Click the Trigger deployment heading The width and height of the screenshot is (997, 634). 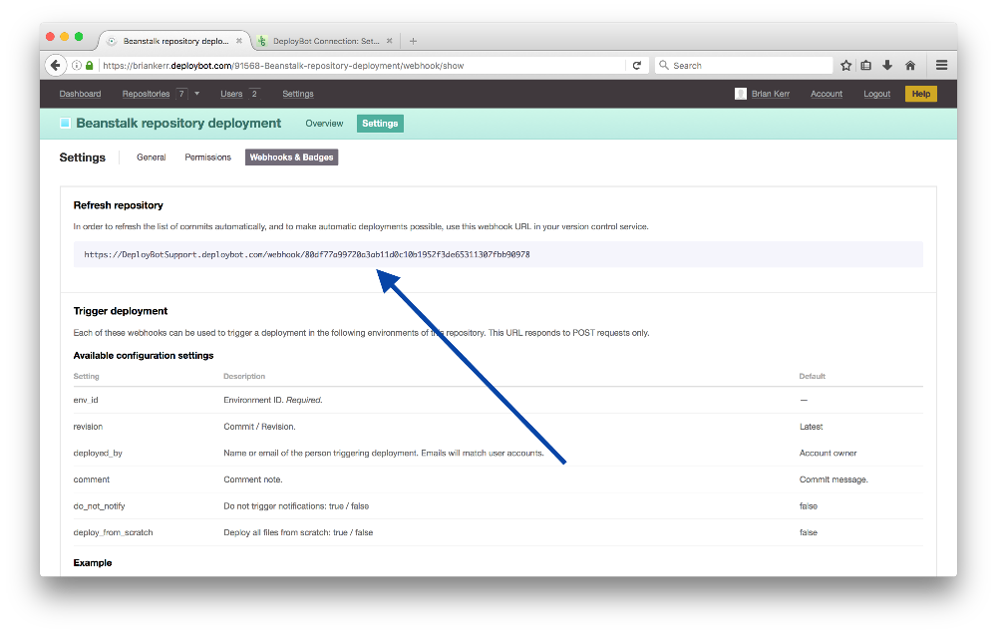tap(121, 311)
